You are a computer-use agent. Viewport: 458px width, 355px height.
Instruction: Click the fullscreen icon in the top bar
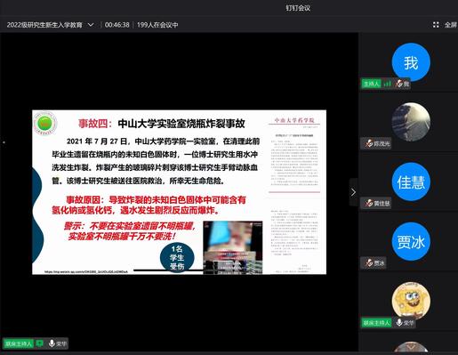click(436, 25)
